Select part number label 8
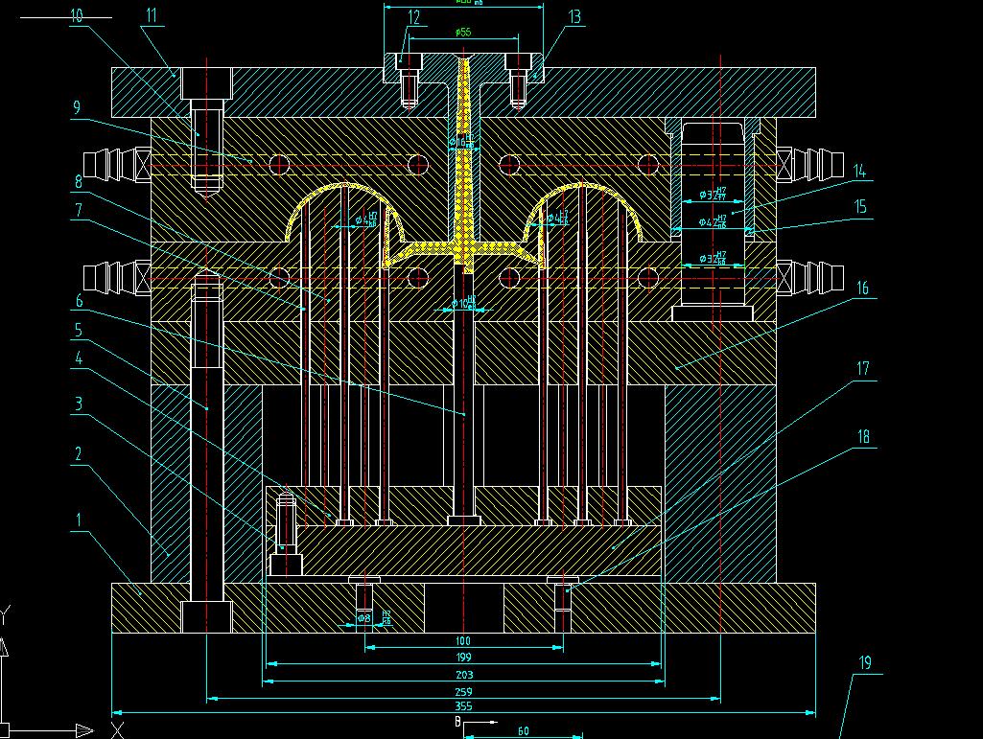983x739 pixels. click(79, 182)
